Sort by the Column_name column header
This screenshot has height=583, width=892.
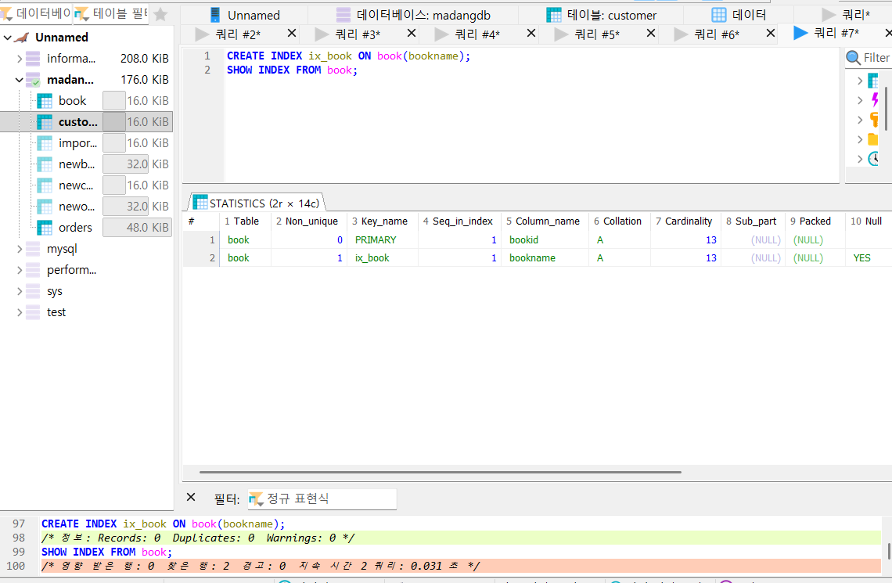coord(545,221)
